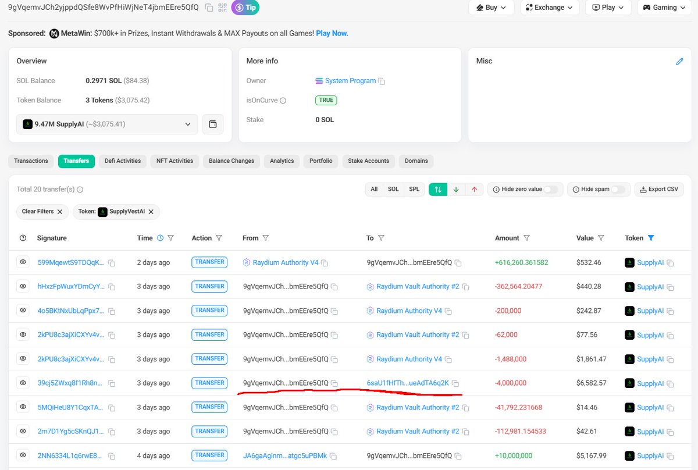Open the active Token column filter
The height and width of the screenshot is (470, 698).
coord(651,238)
